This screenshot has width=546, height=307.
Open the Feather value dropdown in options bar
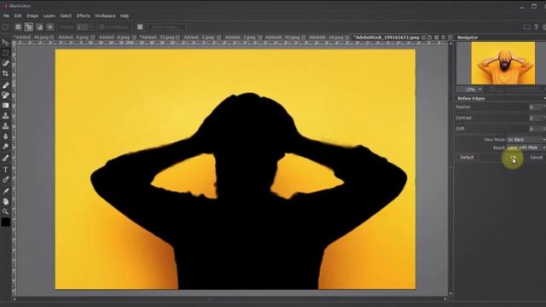click(90, 27)
